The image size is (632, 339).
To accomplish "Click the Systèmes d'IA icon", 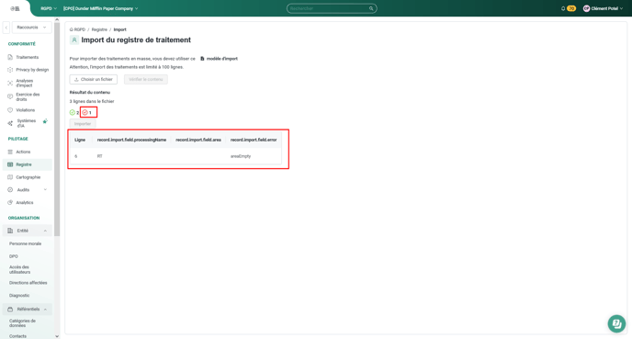I will [10, 123].
